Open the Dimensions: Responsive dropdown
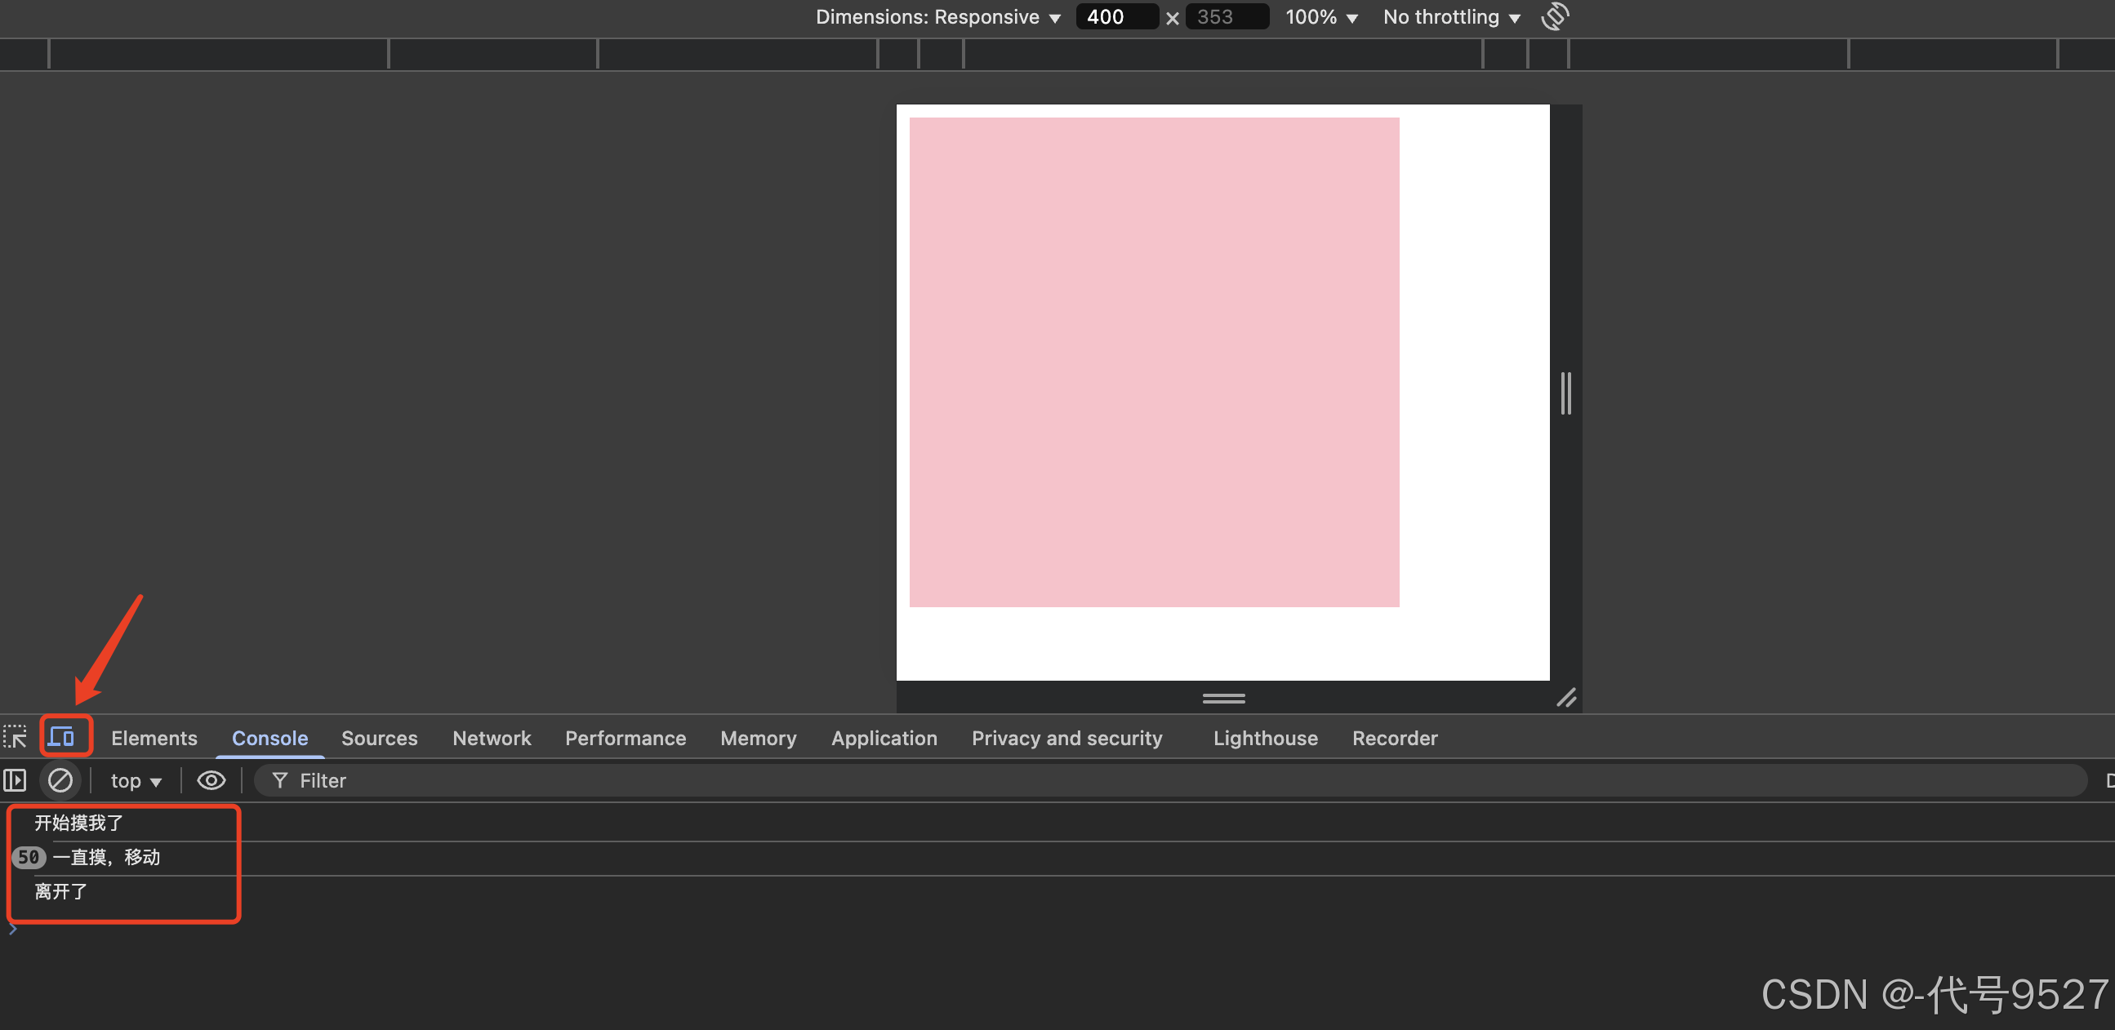 [x=937, y=17]
